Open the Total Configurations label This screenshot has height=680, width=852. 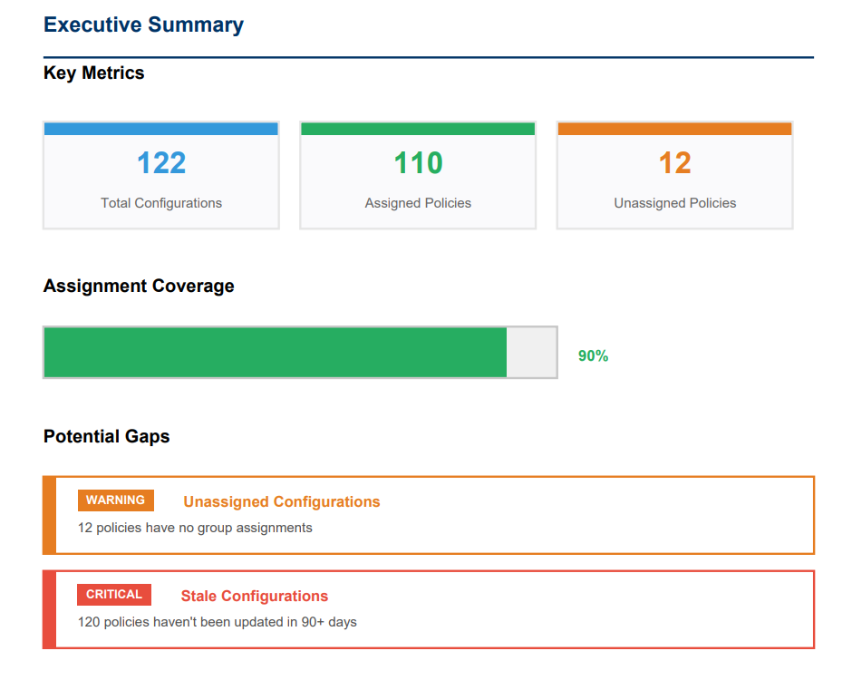coord(161,203)
